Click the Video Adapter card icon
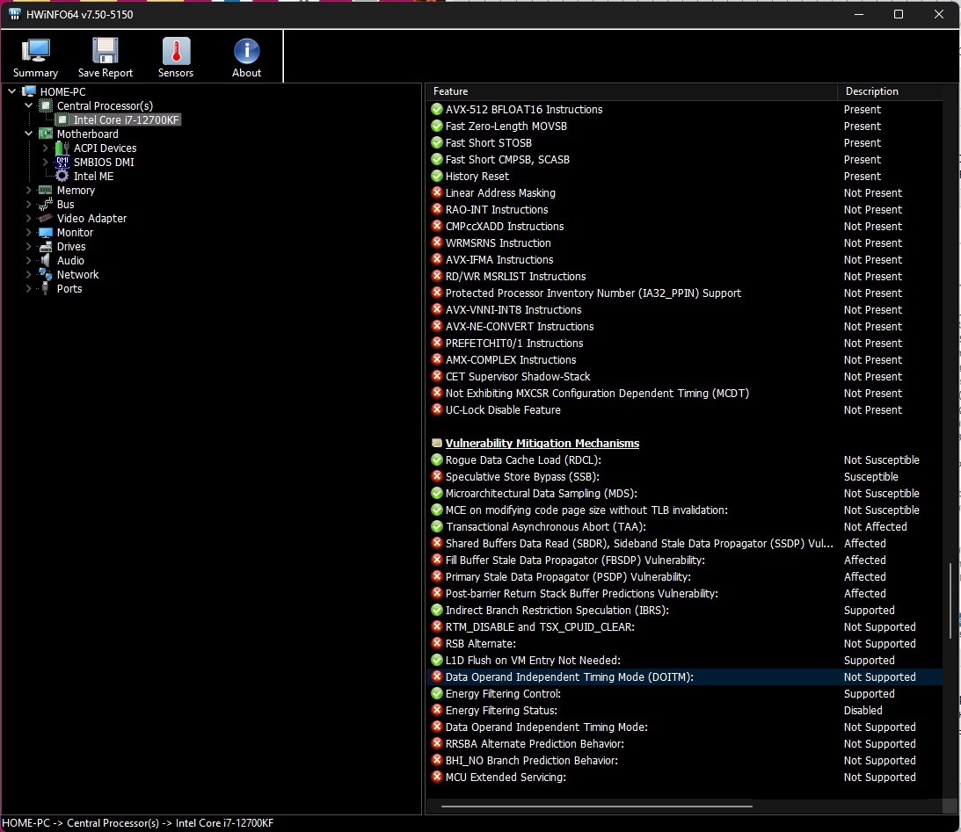Viewport: 961px width, 832px height. click(x=46, y=219)
